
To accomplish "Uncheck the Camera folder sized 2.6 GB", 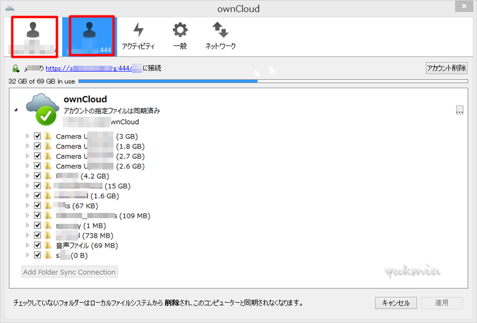I will point(38,166).
